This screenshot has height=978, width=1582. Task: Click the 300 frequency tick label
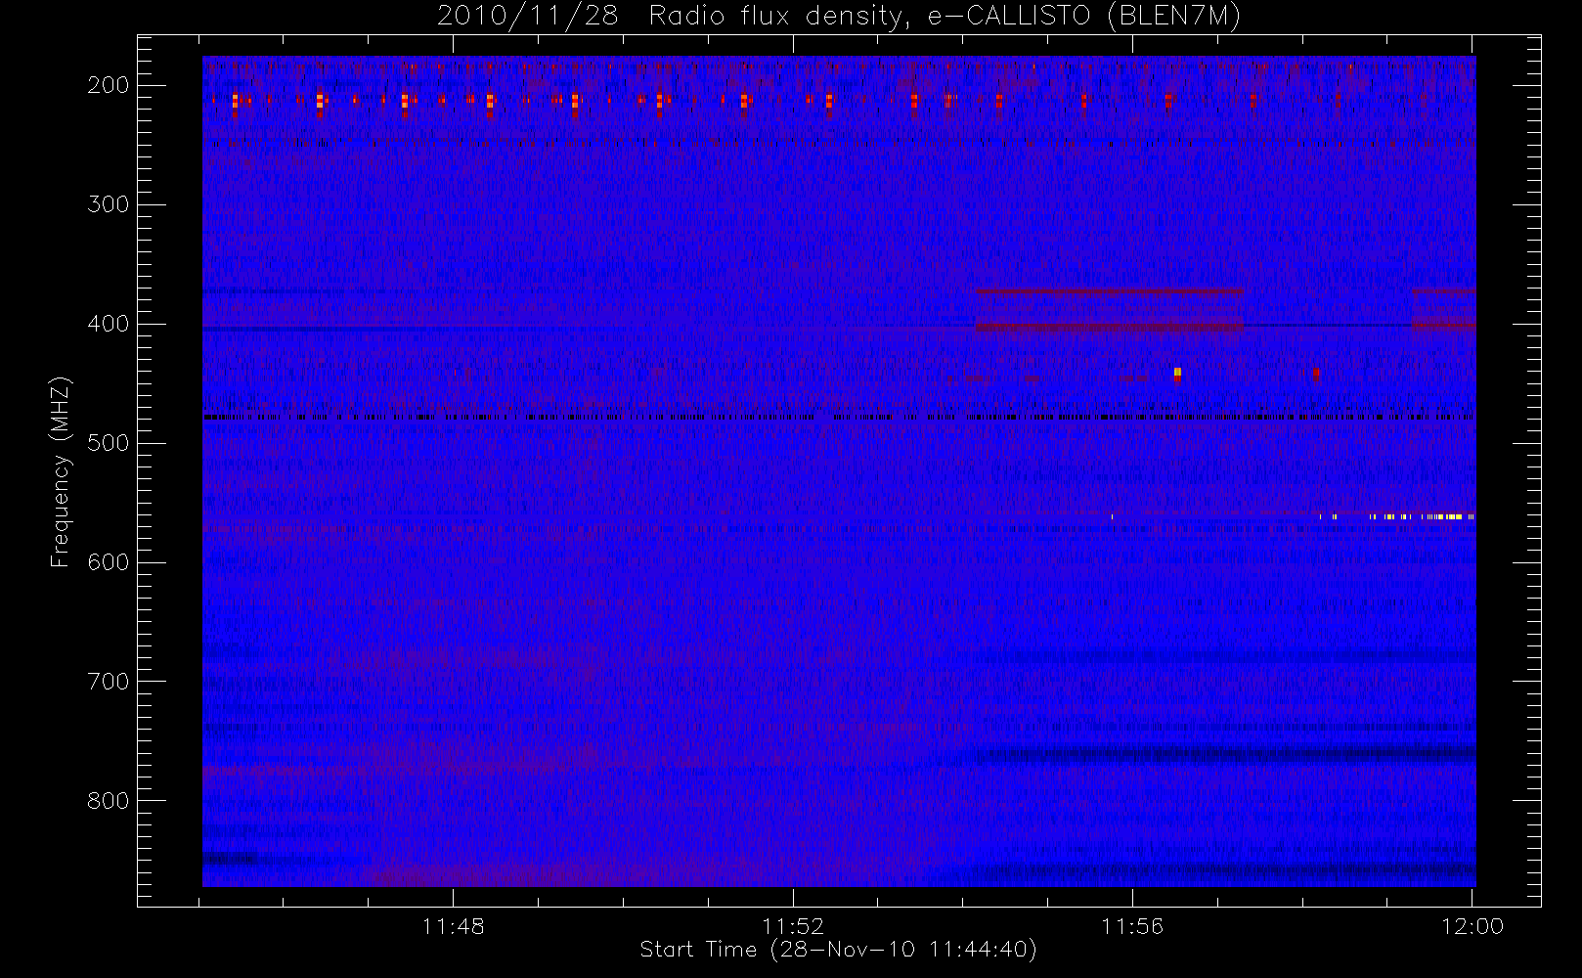click(109, 204)
